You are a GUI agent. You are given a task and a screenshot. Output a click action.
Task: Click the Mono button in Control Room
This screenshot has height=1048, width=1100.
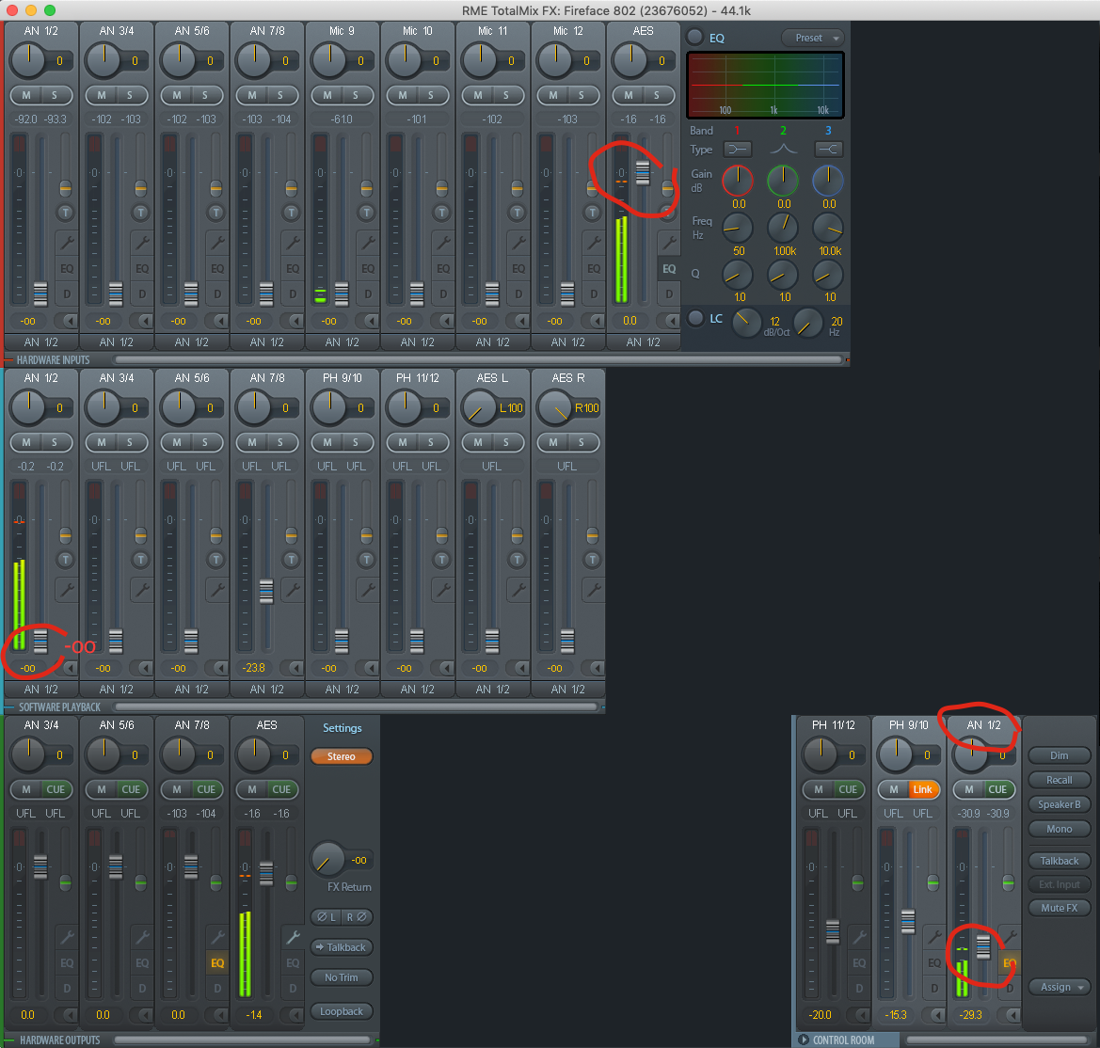tap(1060, 829)
